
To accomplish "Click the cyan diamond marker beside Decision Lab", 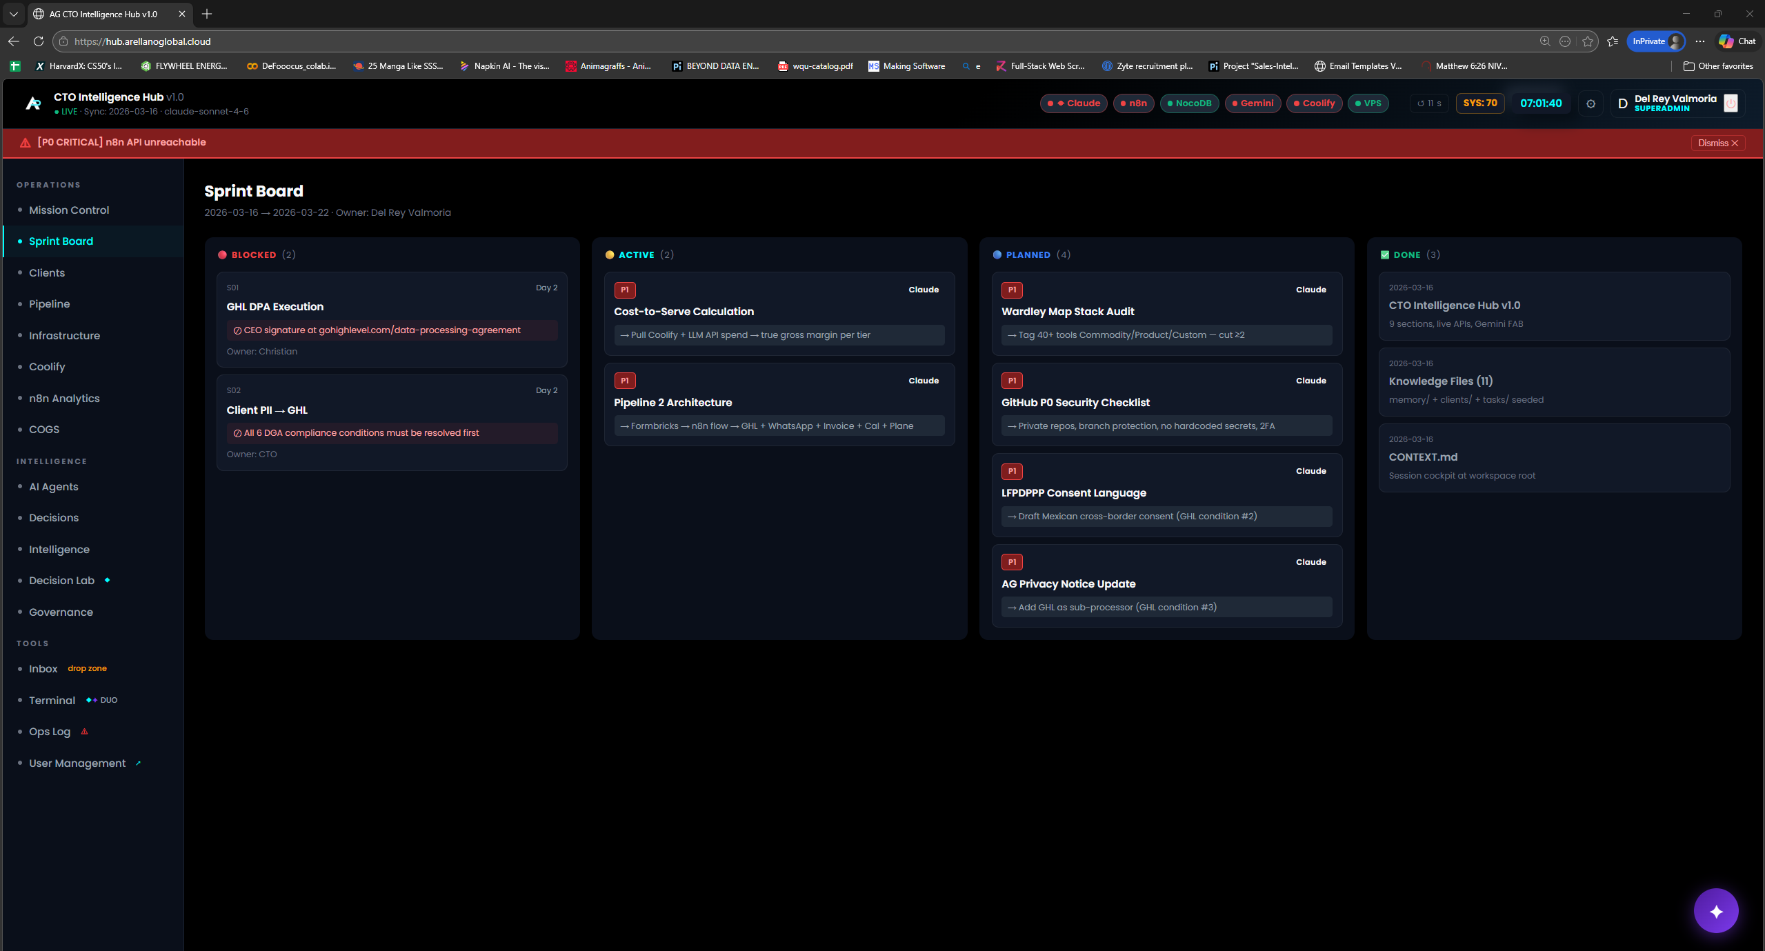I will pos(107,580).
